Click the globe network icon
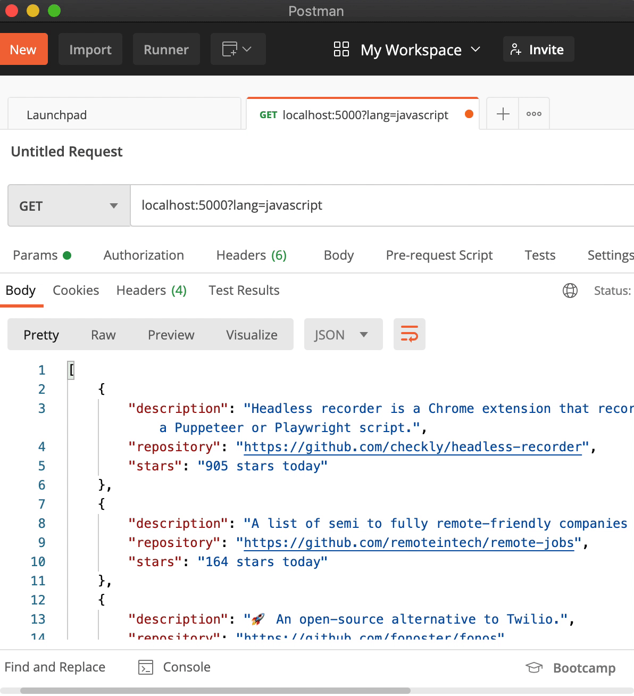634x696 pixels. click(570, 291)
